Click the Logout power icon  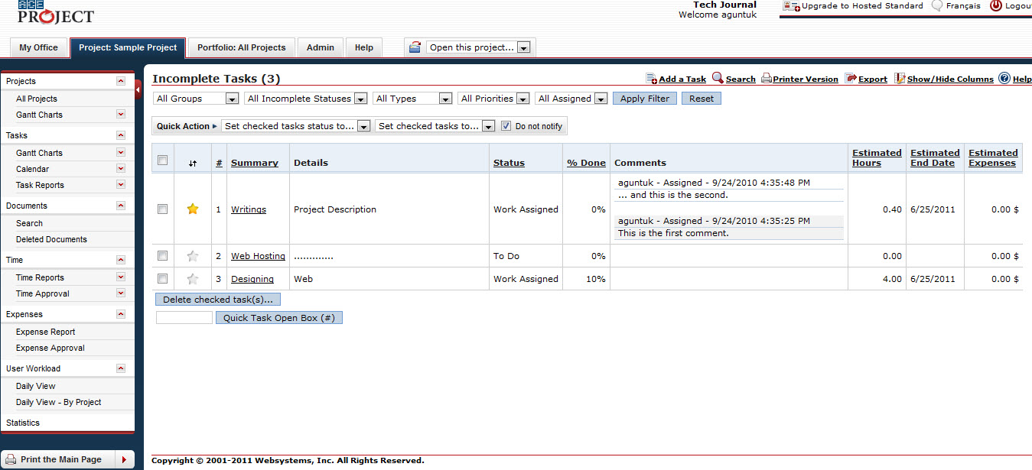tap(995, 5)
